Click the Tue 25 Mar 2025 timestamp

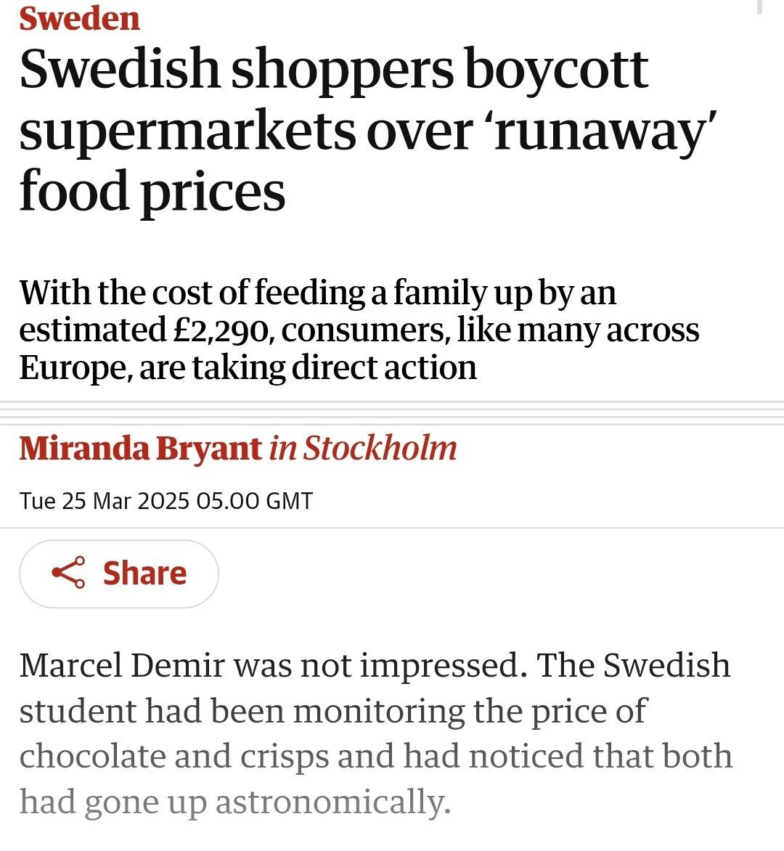[166, 501]
